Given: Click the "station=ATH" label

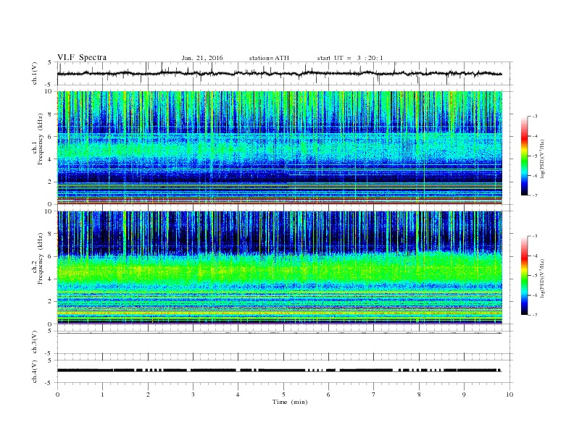Looking at the screenshot, I should tap(269, 58).
